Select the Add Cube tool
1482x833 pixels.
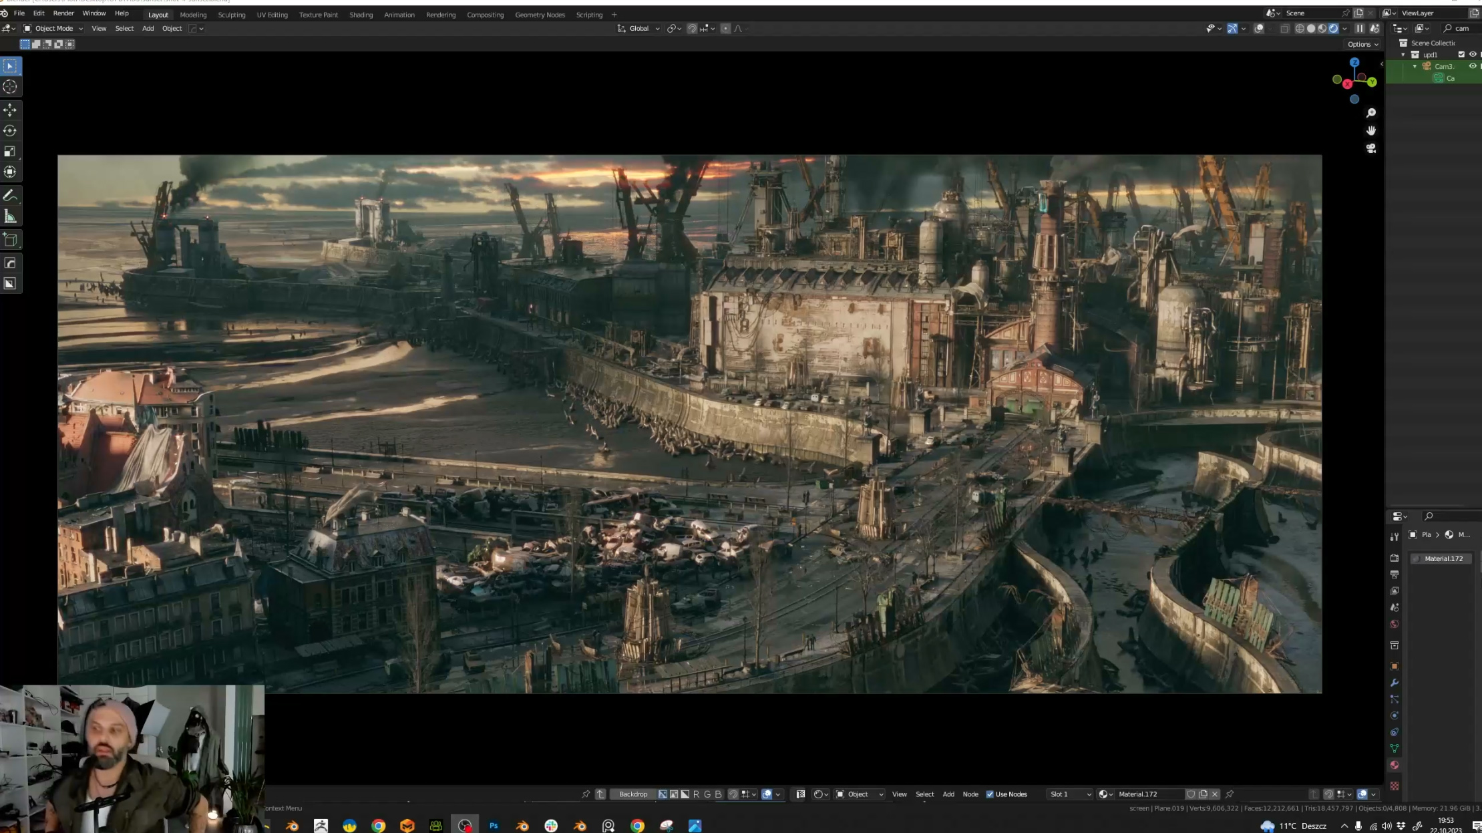pyautogui.click(x=10, y=240)
